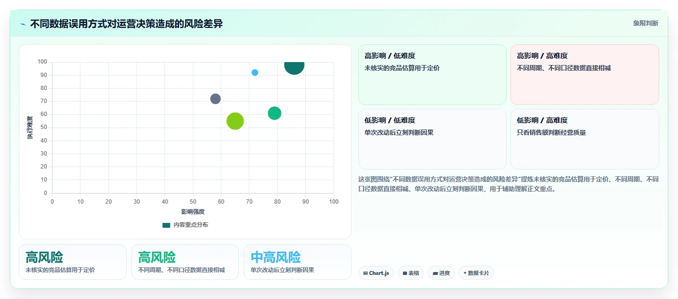Open the 低影响 / 高难度 quadrant card
The width and height of the screenshot is (678, 299).
point(585,139)
